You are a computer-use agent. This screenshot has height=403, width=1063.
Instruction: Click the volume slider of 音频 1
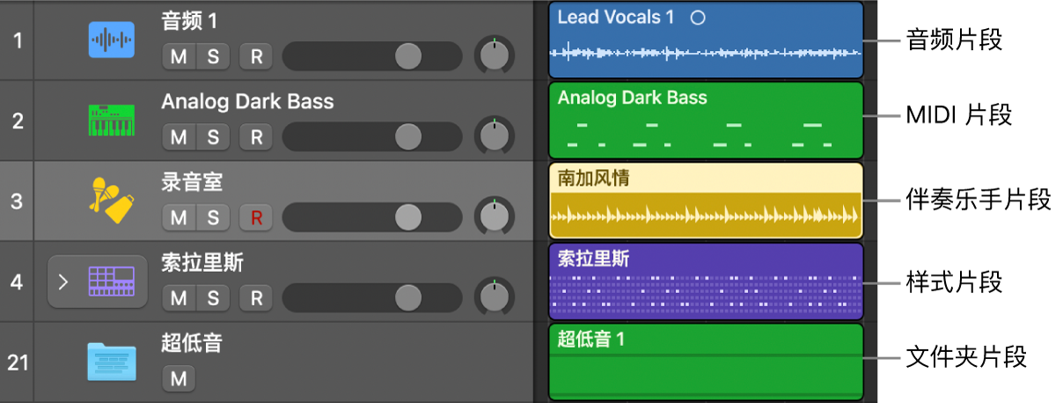(372, 57)
